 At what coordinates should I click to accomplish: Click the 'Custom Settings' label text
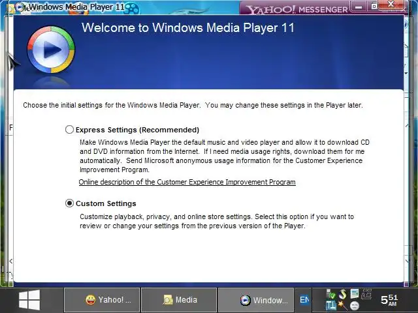[106, 203]
